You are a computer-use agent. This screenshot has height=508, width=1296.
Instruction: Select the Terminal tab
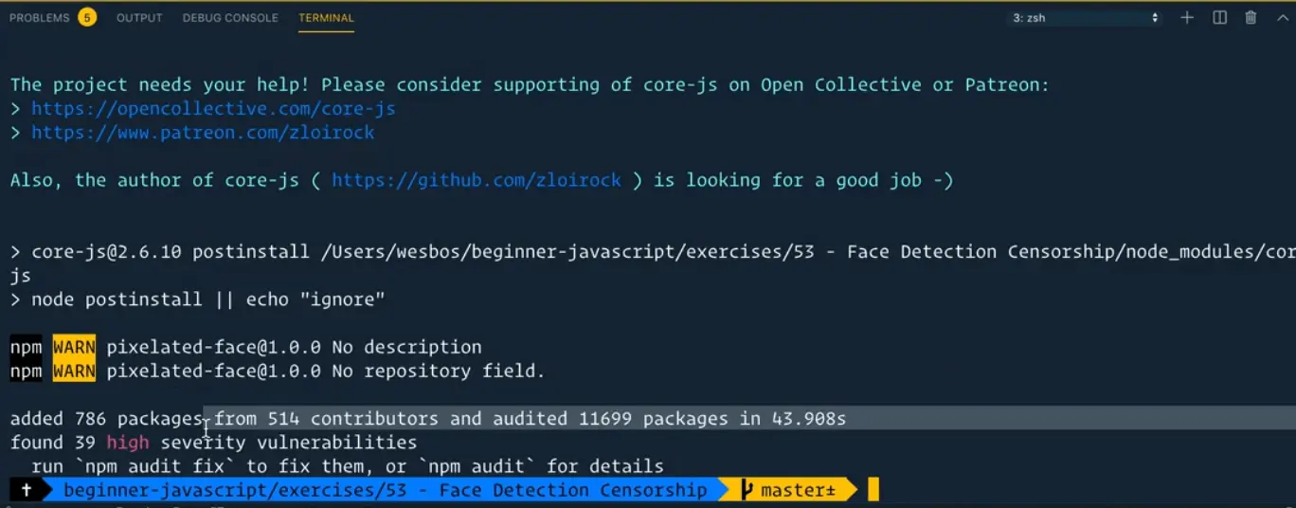pos(326,18)
